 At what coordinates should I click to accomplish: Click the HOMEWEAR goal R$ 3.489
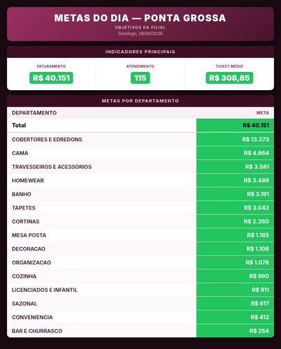click(257, 180)
